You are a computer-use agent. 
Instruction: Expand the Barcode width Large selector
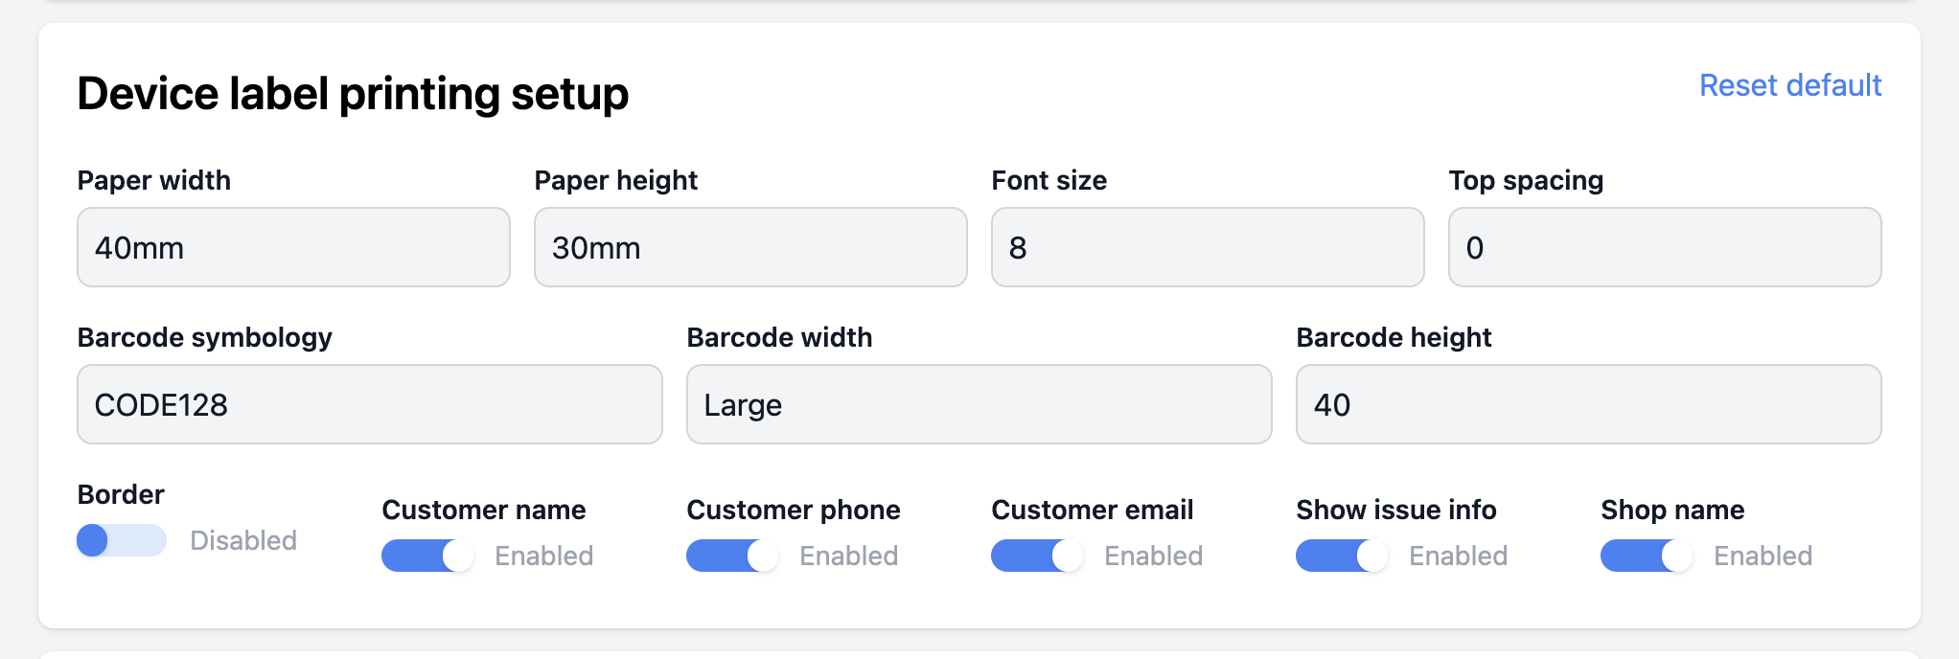click(x=979, y=404)
